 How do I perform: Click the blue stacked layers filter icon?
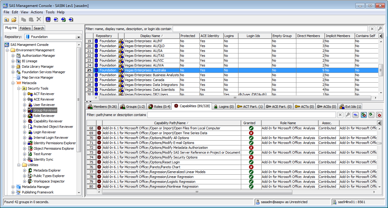click(x=355, y=115)
